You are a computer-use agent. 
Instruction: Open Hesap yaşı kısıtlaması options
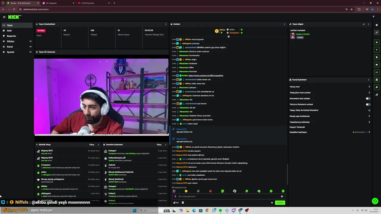click(x=330, y=116)
